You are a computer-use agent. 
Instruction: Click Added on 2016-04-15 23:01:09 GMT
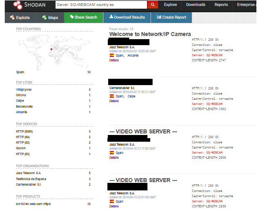pos(133,197)
